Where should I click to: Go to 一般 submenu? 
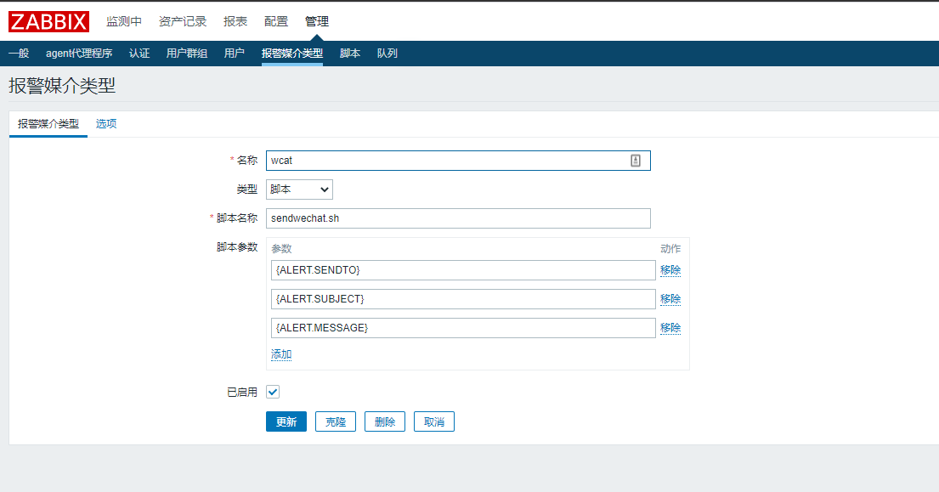click(19, 54)
